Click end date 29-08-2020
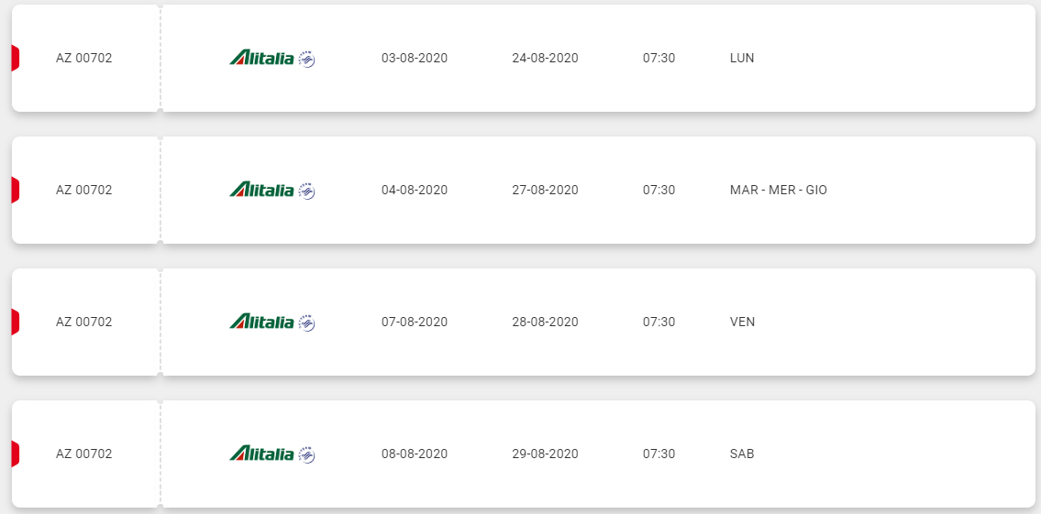Image resolution: width=1041 pixels, height=514 pixels. pyautogui.click(x=545, y=454)
